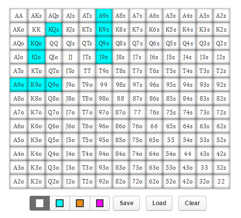
Task: Pick the orange color swatch
Action: point(80,203)
